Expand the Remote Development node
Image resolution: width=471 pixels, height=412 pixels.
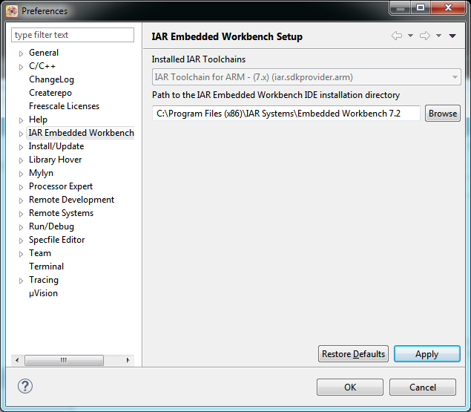pos(21,200)
